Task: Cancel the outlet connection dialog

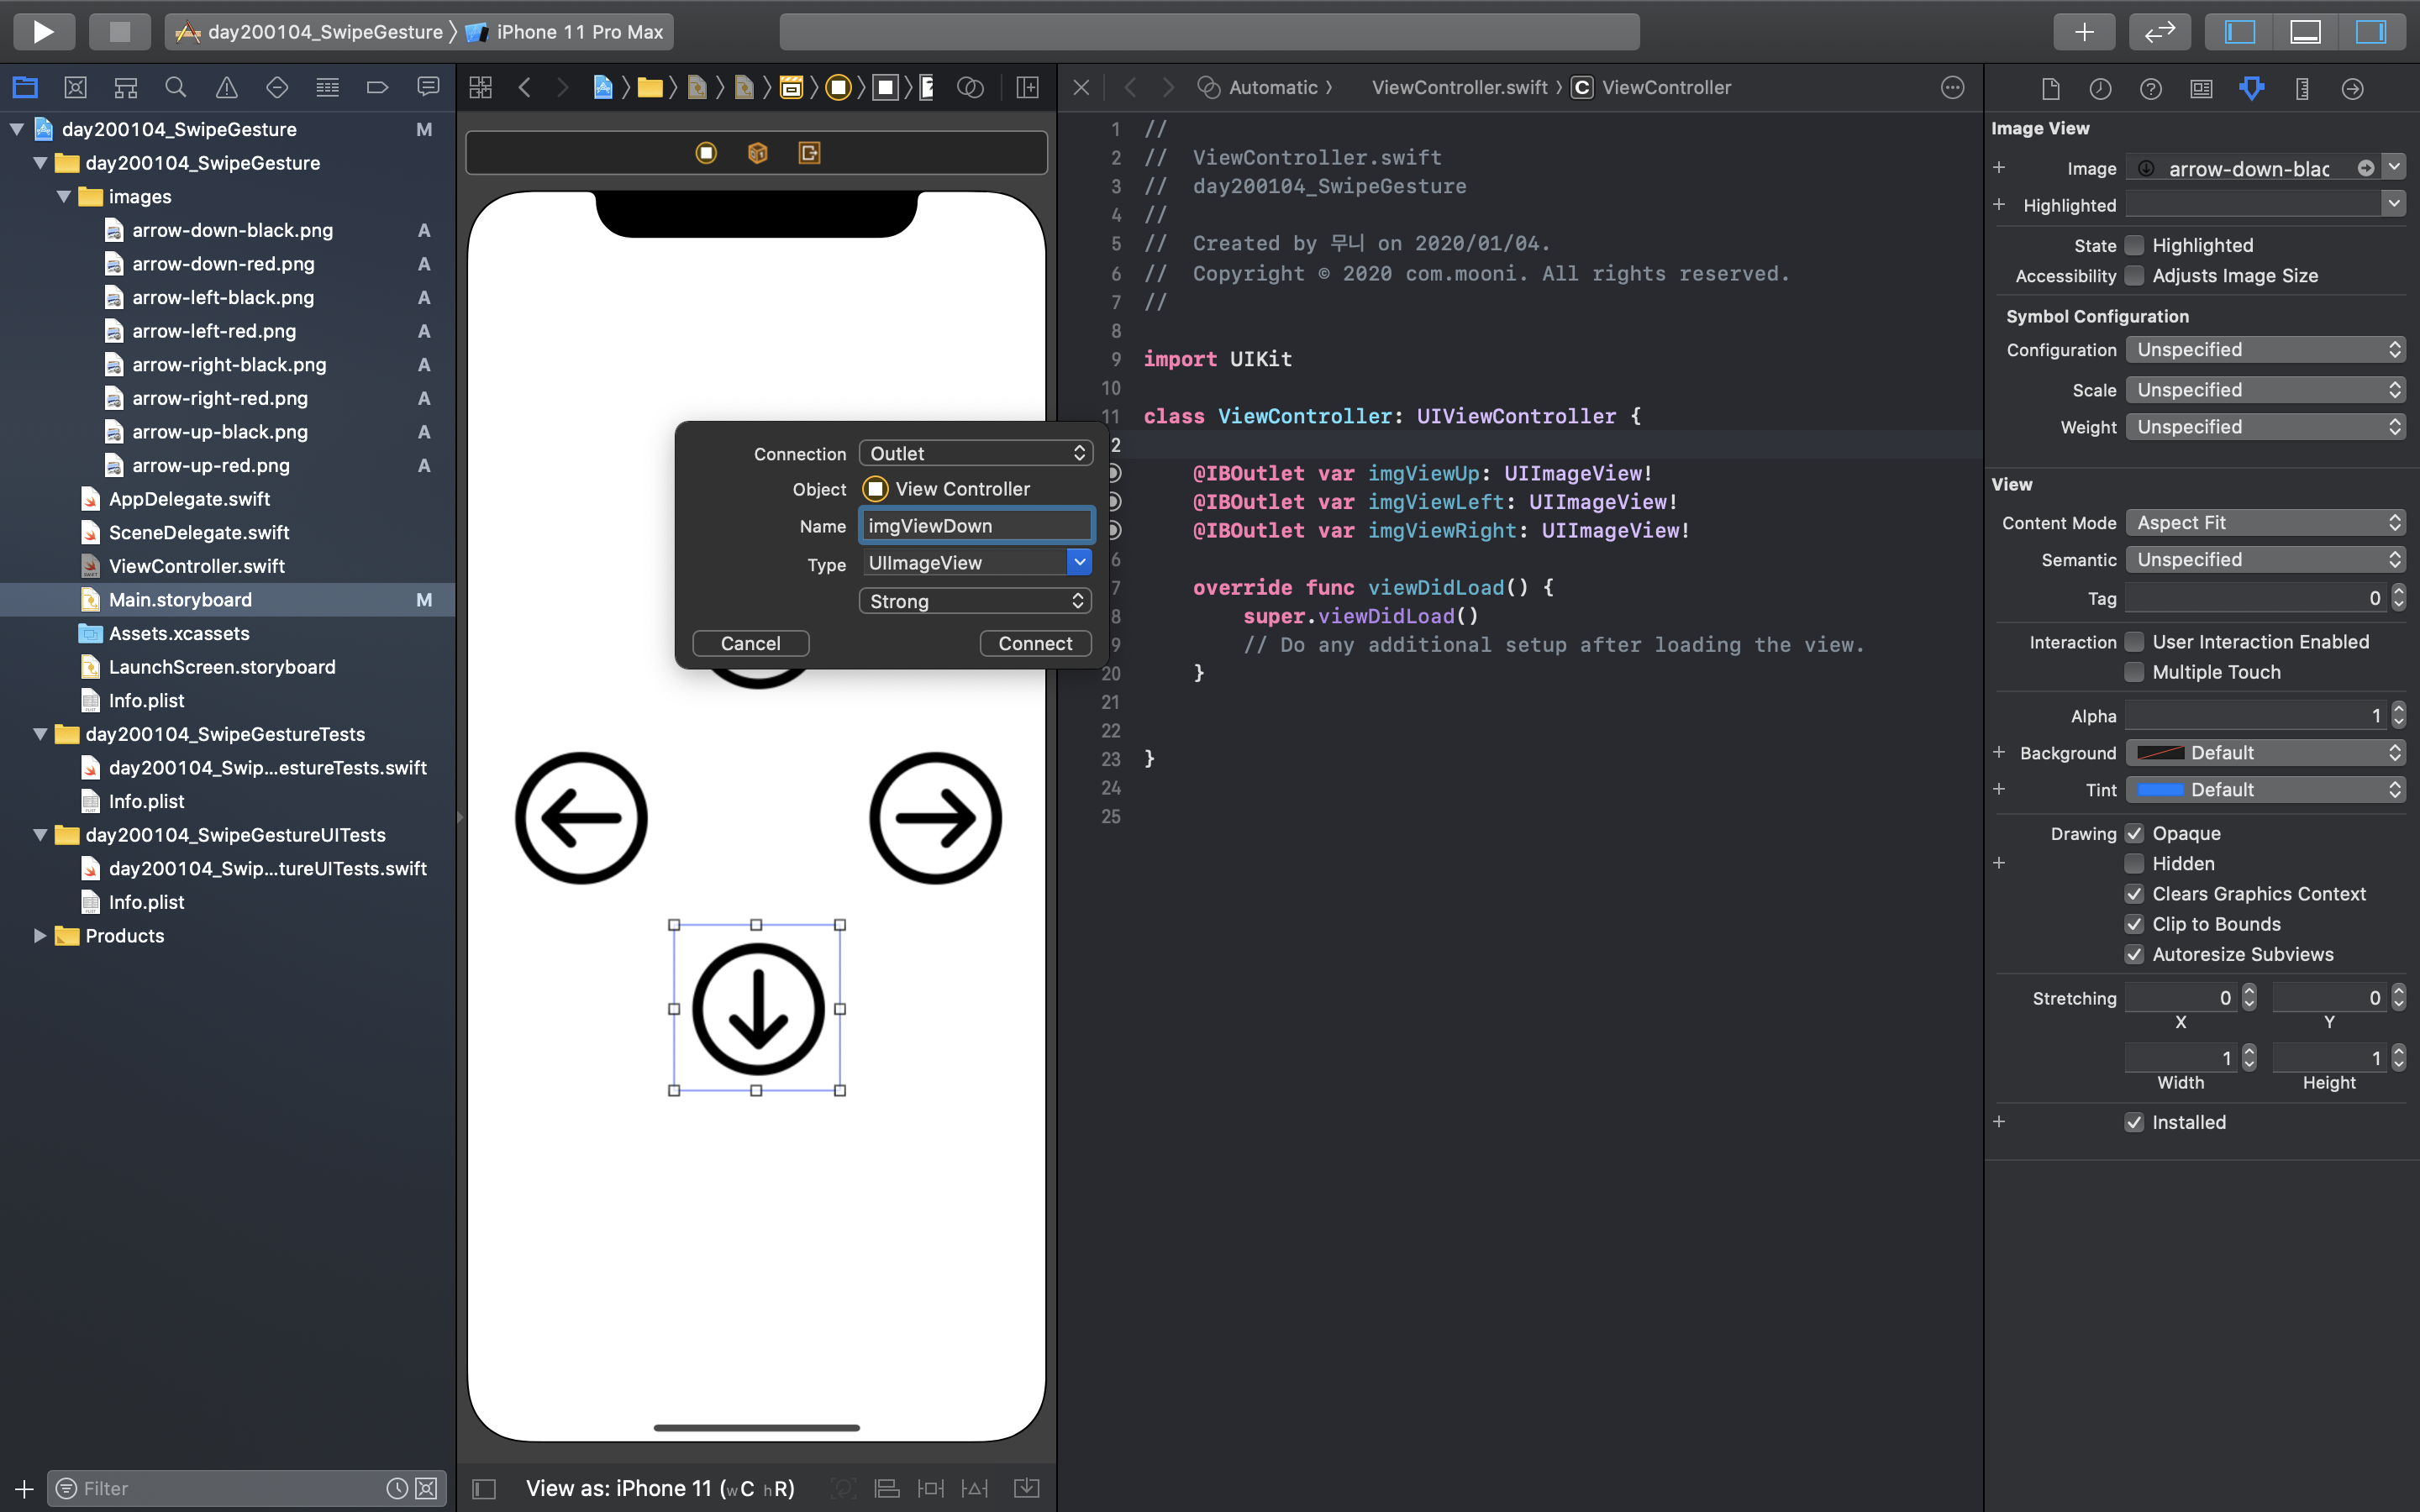Action: [x=750, y=644]
